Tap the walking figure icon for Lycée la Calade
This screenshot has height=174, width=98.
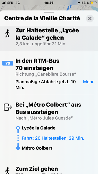(x=8, y=33)
